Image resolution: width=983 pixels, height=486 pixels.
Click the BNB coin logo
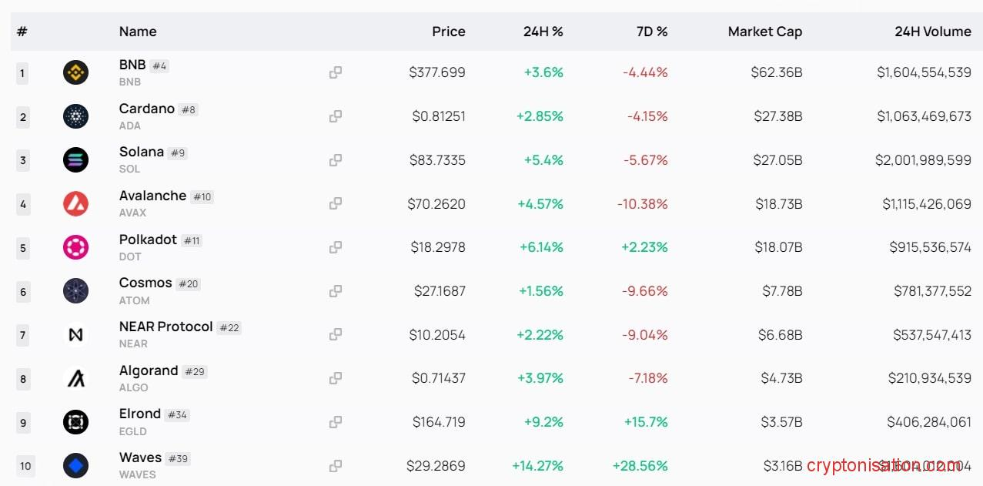pyautogui.click(x=75, y=73)
